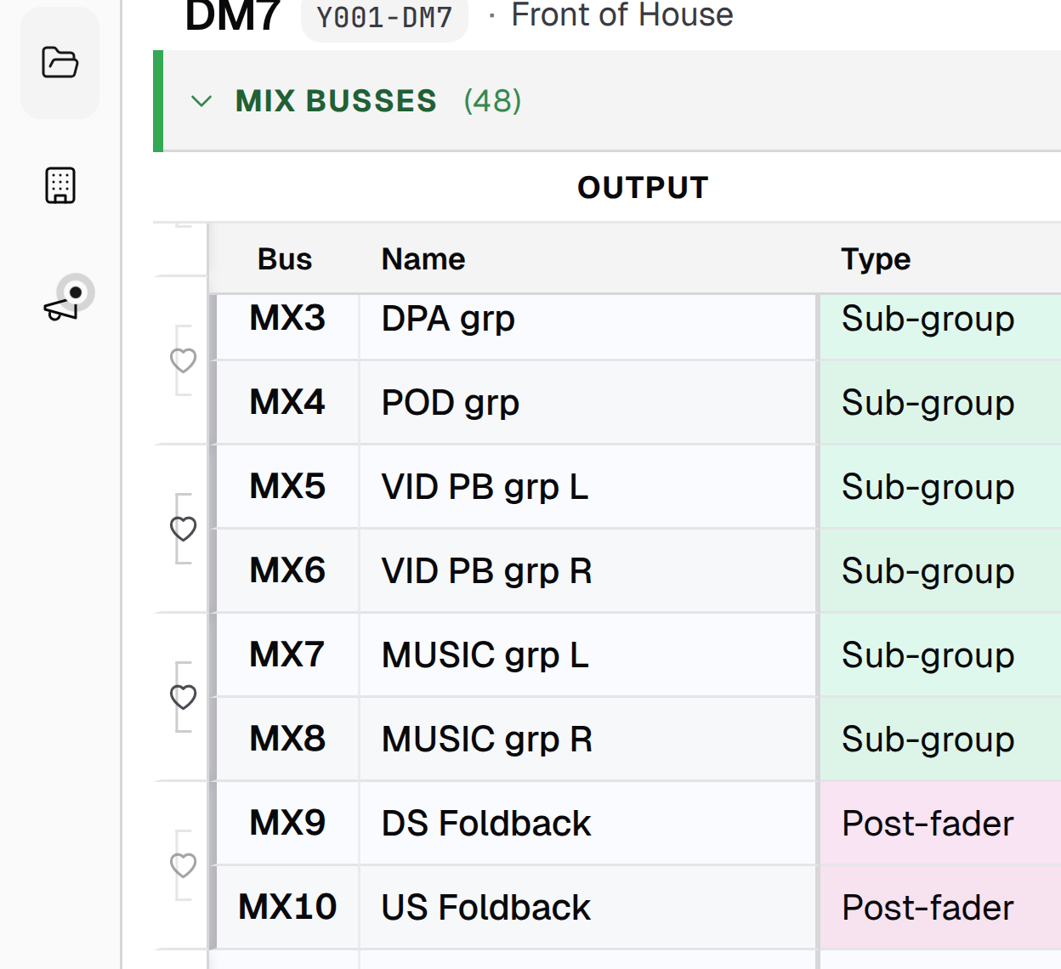1061x969 pixels.
Task: Edit the POD grp name field
Action: pos(587,402)
